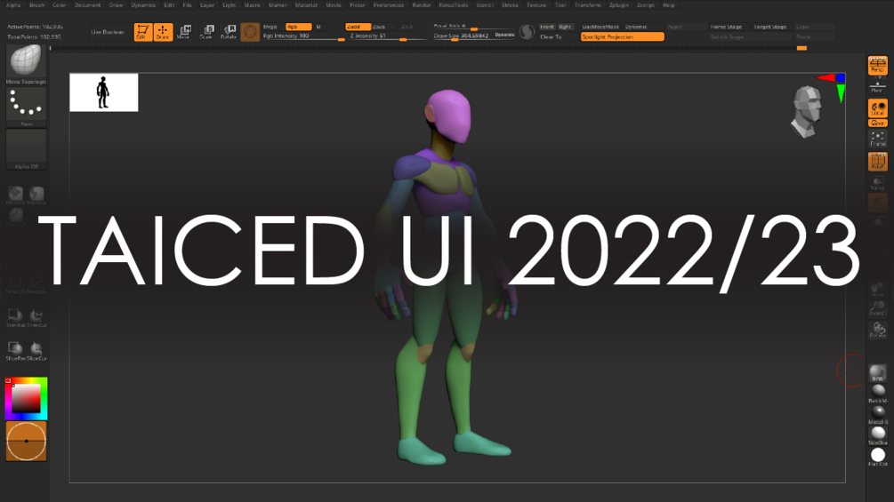Image resolution: width=894 pixels, height=502 pixels.
Task: Open the Tool menu
Action: [560, 5]
